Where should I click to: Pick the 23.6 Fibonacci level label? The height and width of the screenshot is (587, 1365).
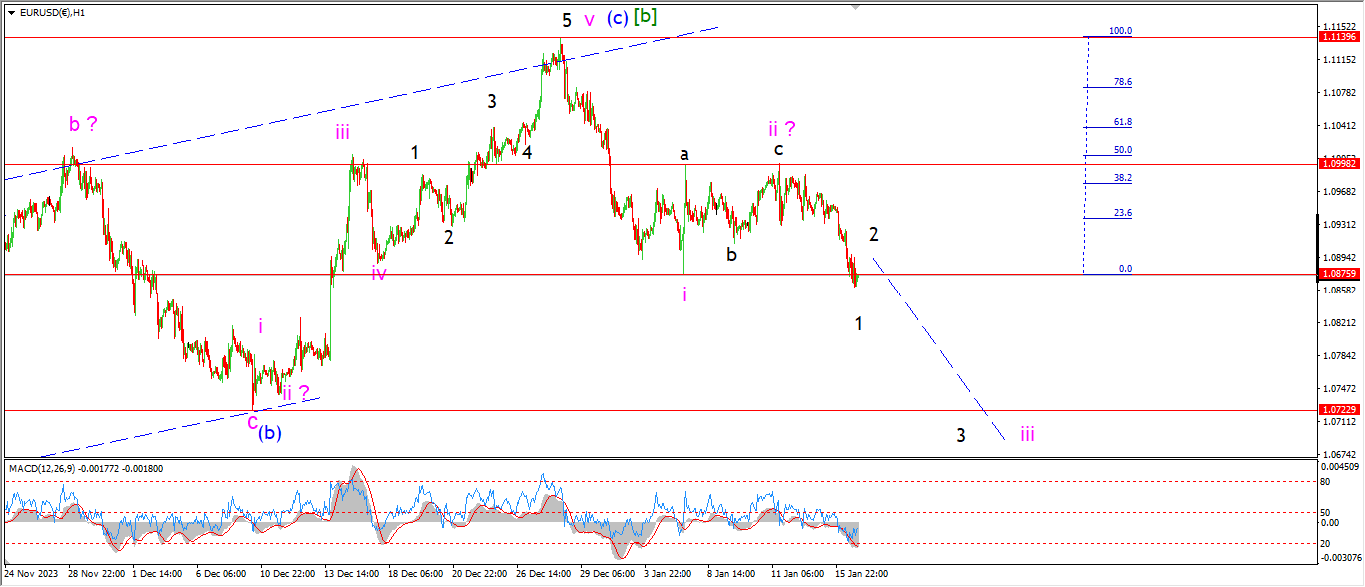tap(1122, 213)
